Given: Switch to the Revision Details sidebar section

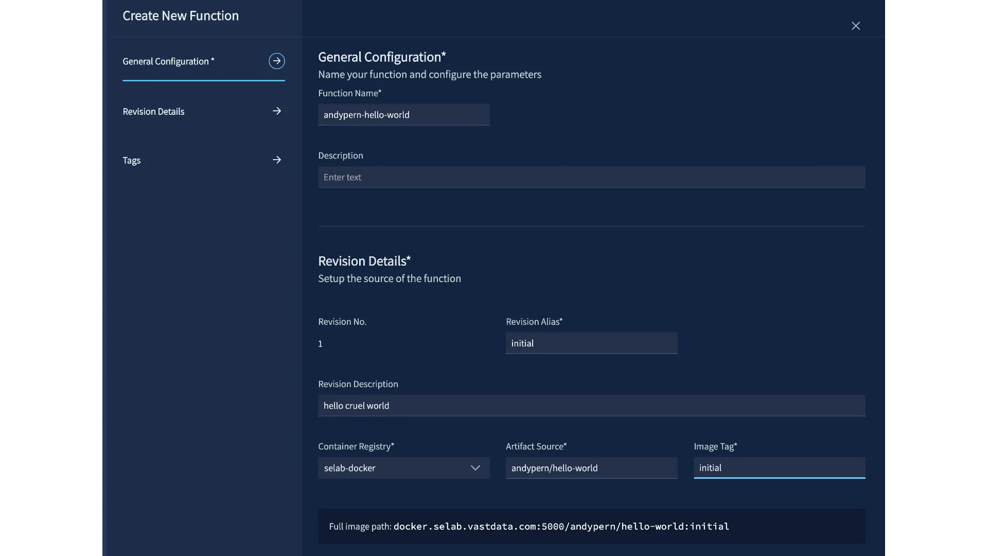Looking at the screenshot, I should (203, 111).
